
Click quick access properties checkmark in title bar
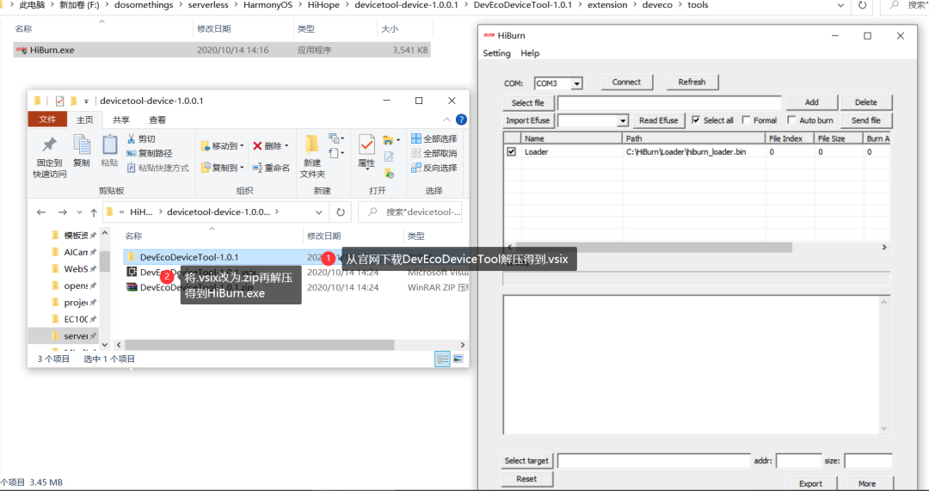(59, 101)
